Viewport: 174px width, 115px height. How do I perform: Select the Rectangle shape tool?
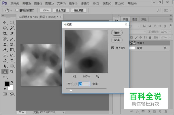point(12,66)
